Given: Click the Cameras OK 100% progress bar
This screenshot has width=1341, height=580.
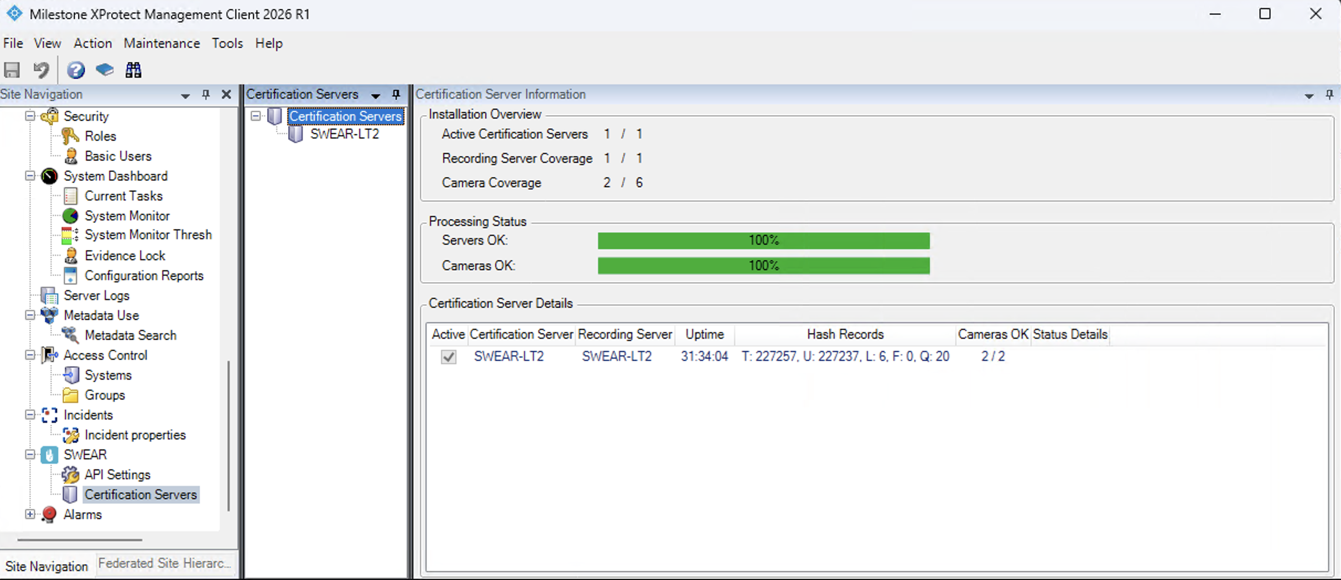Looking at the screenshot, I should (x=763, y=266).
